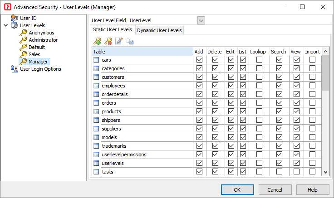Click the Edit User Level pencil icon
Viewport: 334px width, 198px height.
click(x=119, y=41)
